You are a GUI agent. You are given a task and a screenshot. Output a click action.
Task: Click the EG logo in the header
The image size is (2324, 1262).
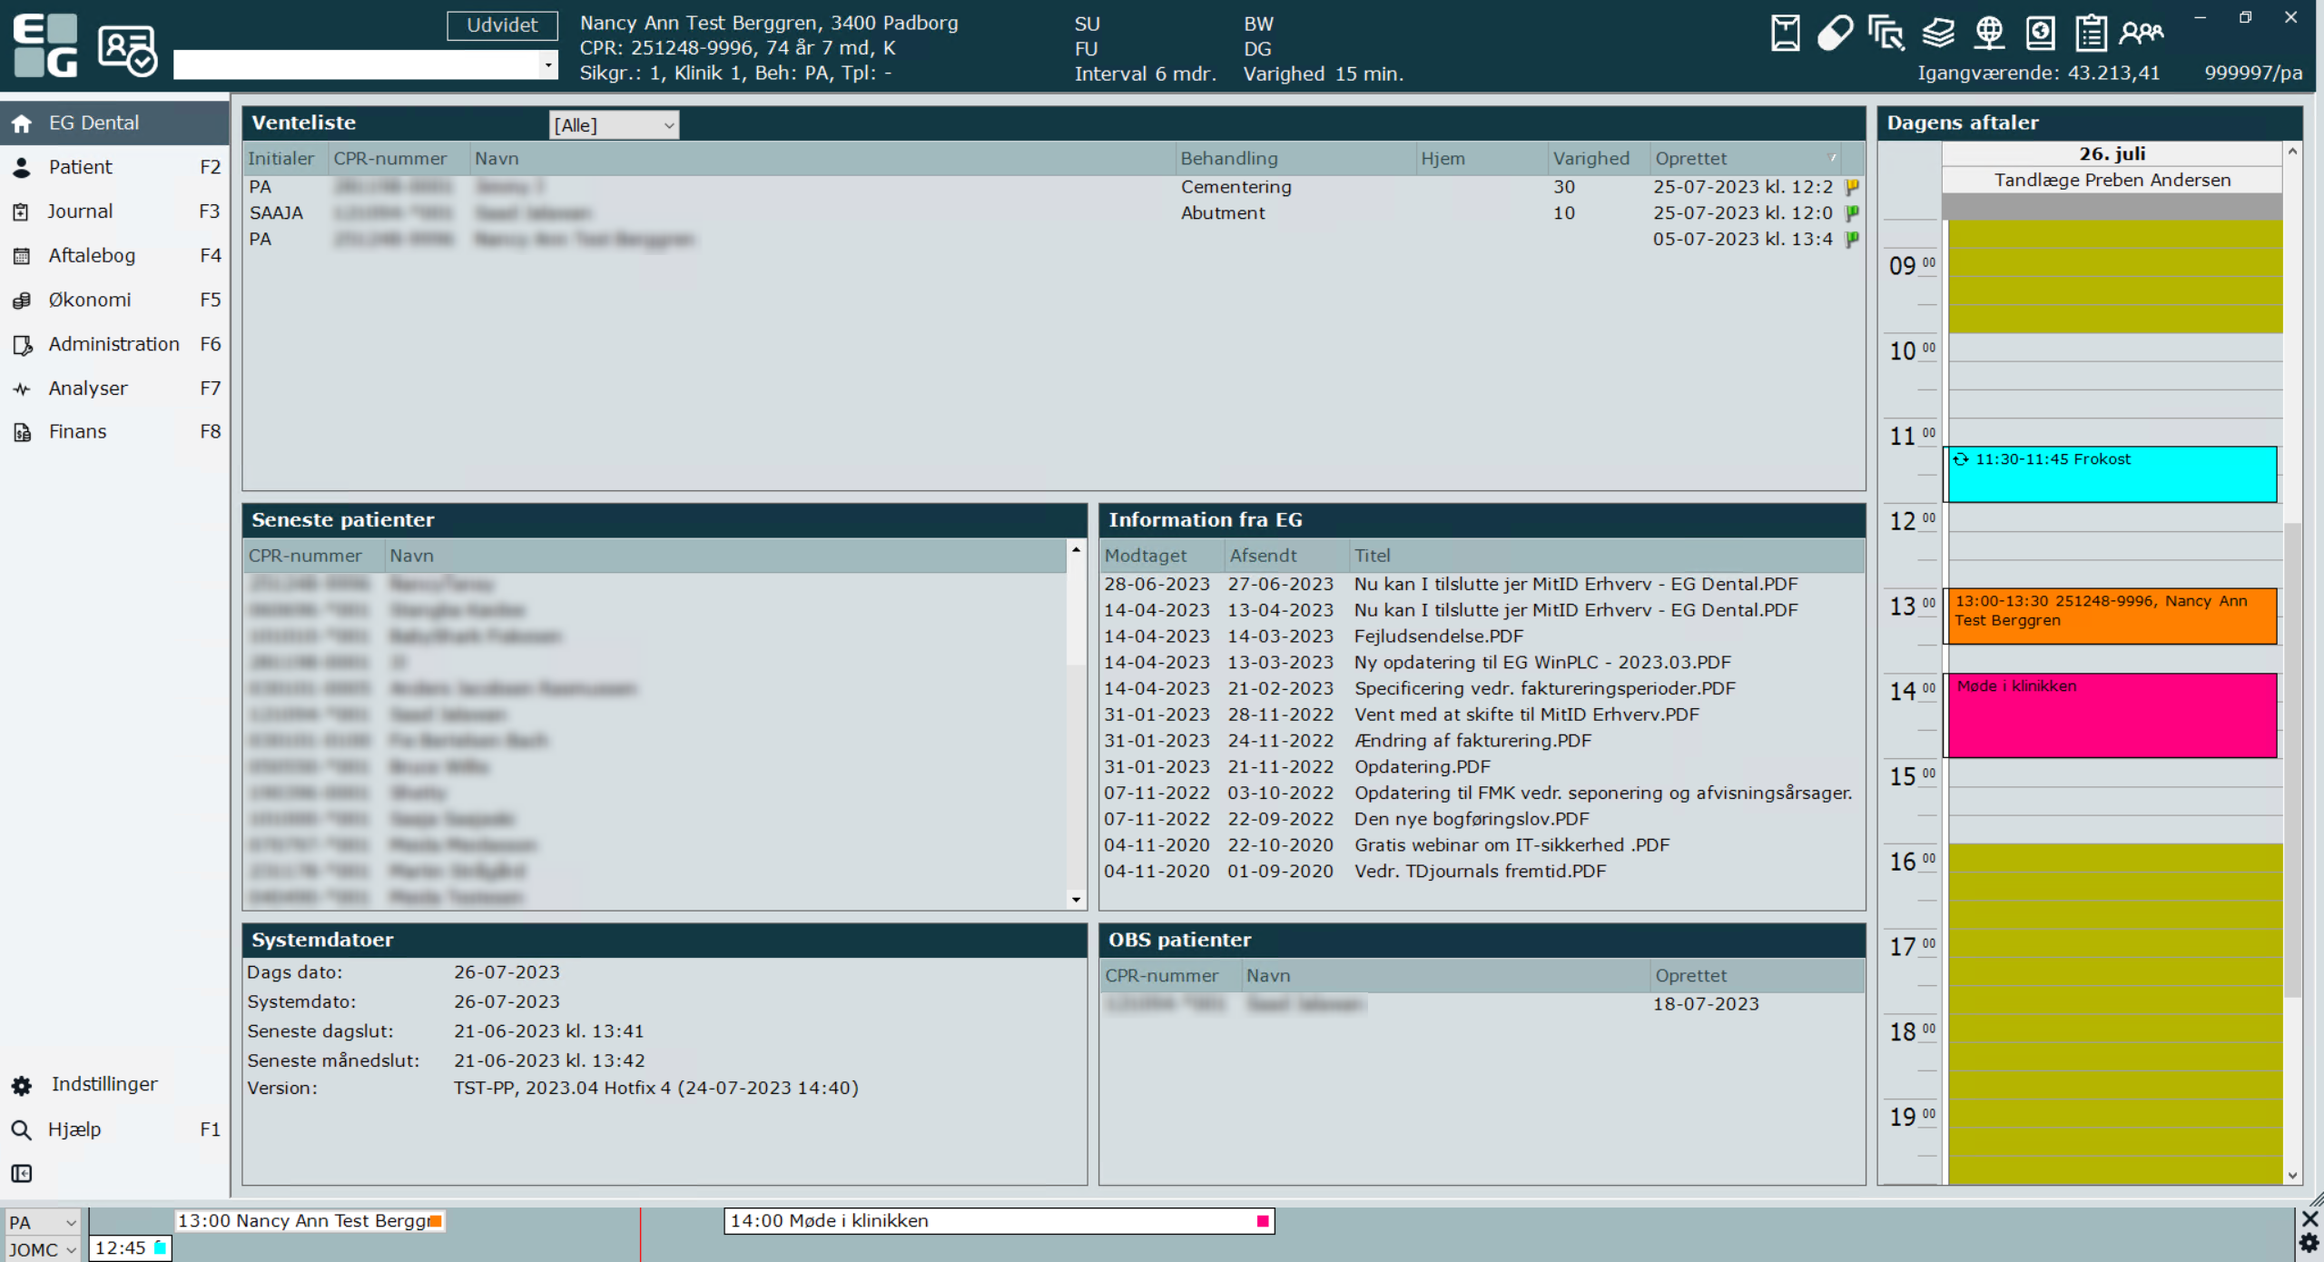[45, 44]
